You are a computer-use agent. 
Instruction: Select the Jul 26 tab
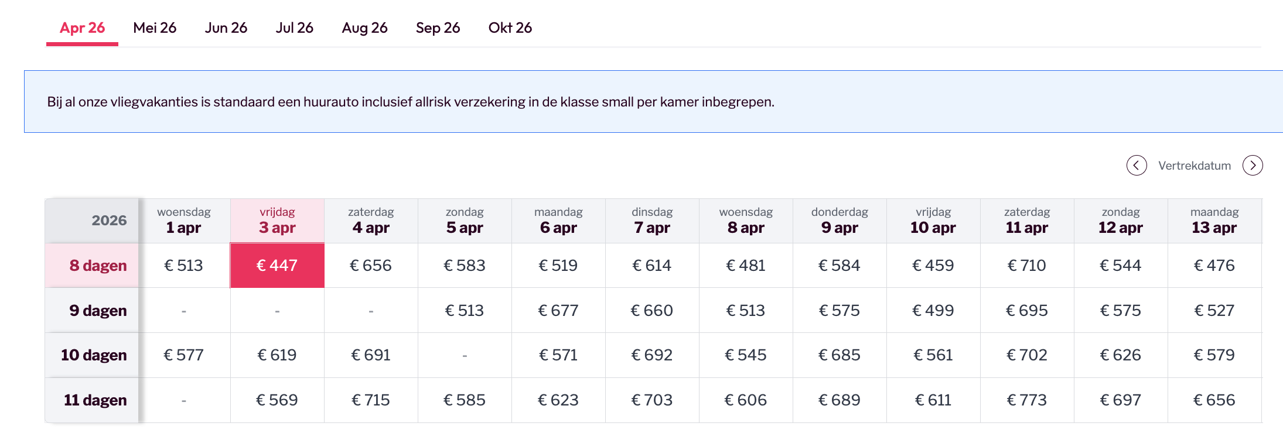point(295,27)
